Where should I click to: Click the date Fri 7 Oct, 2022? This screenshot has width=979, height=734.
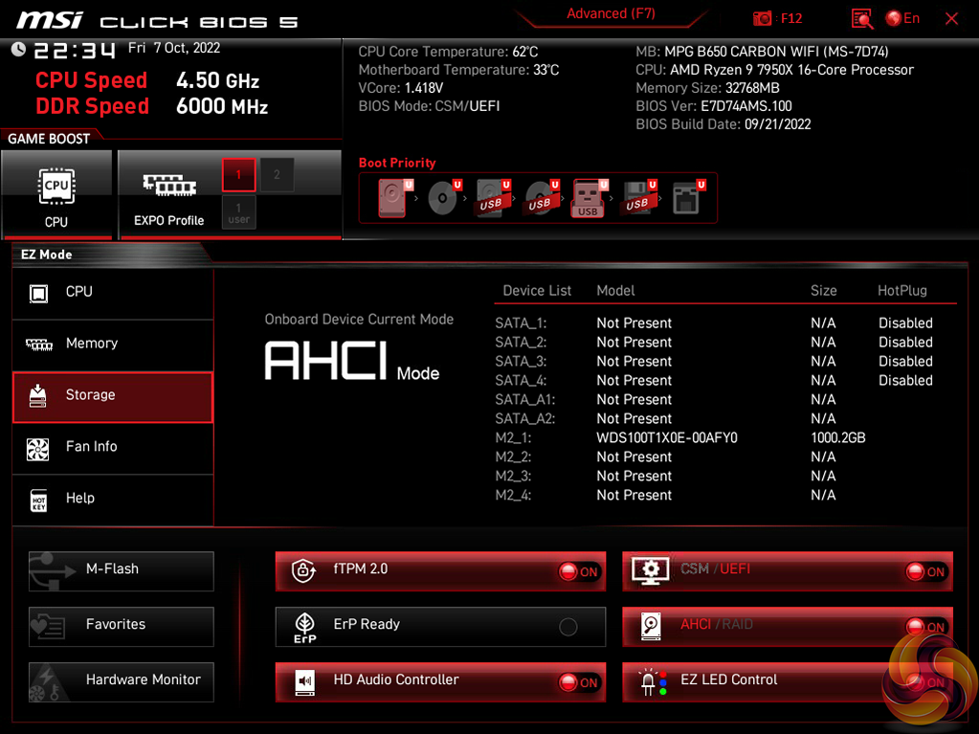pyautogui.click(x=173, y=48)
